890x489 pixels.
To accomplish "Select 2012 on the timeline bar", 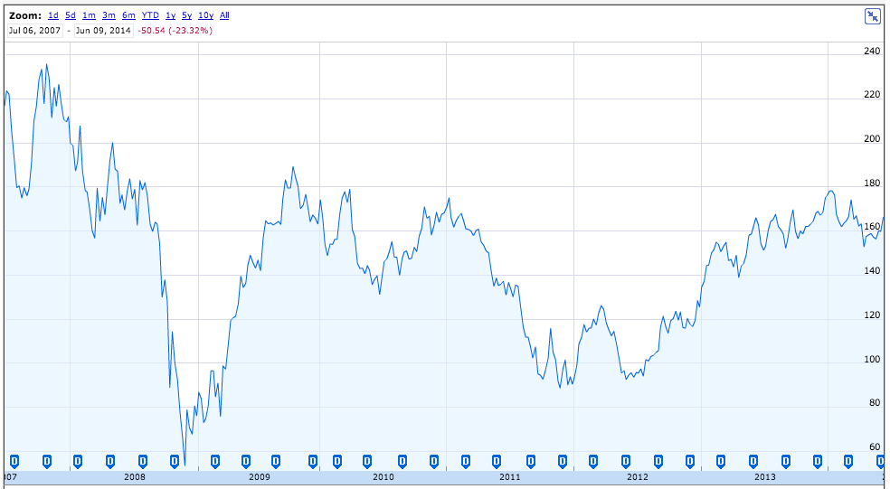I will (x=638, y=476).
